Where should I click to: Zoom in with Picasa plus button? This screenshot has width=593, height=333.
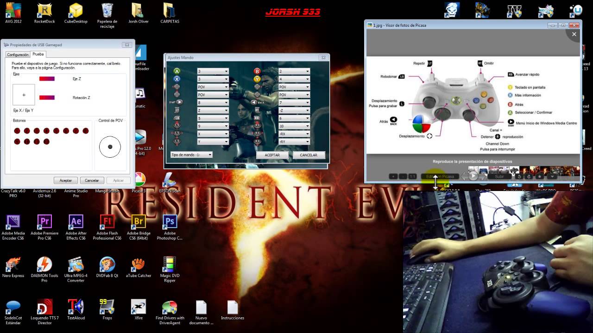point(393,176)
